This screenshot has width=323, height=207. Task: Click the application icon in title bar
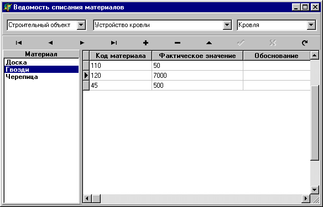click(8, 7)
